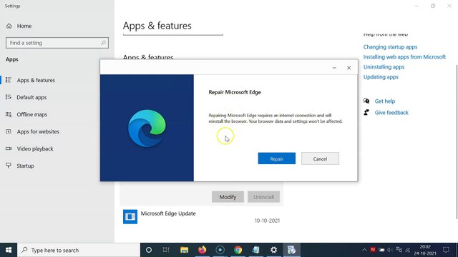
Task: Open the Updating apps help link
Action: click(381, 77)
